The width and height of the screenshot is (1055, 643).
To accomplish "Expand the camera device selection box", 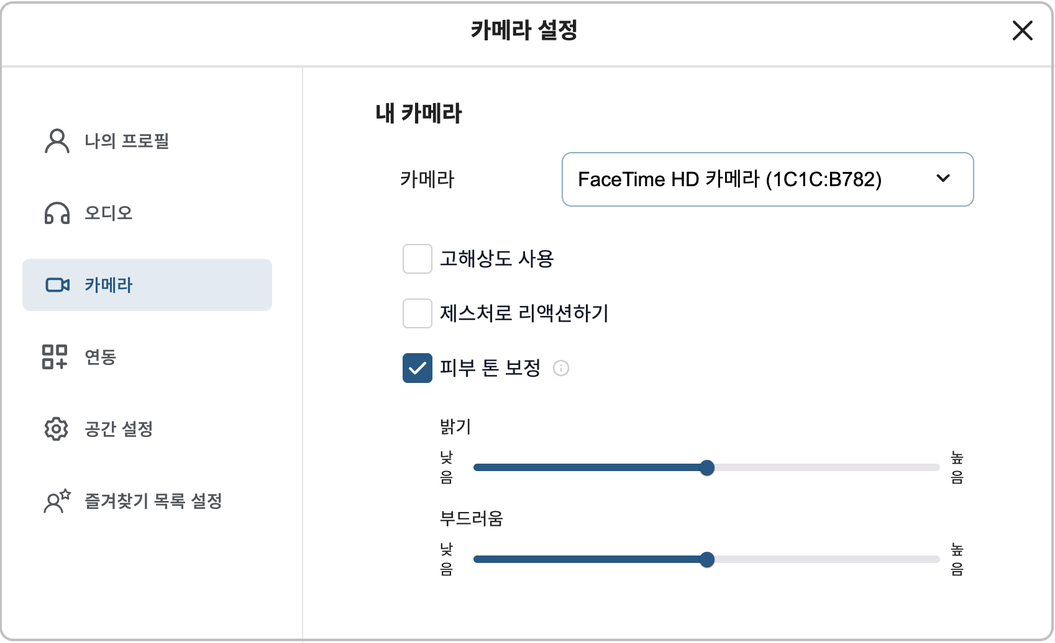I will 768,179.
